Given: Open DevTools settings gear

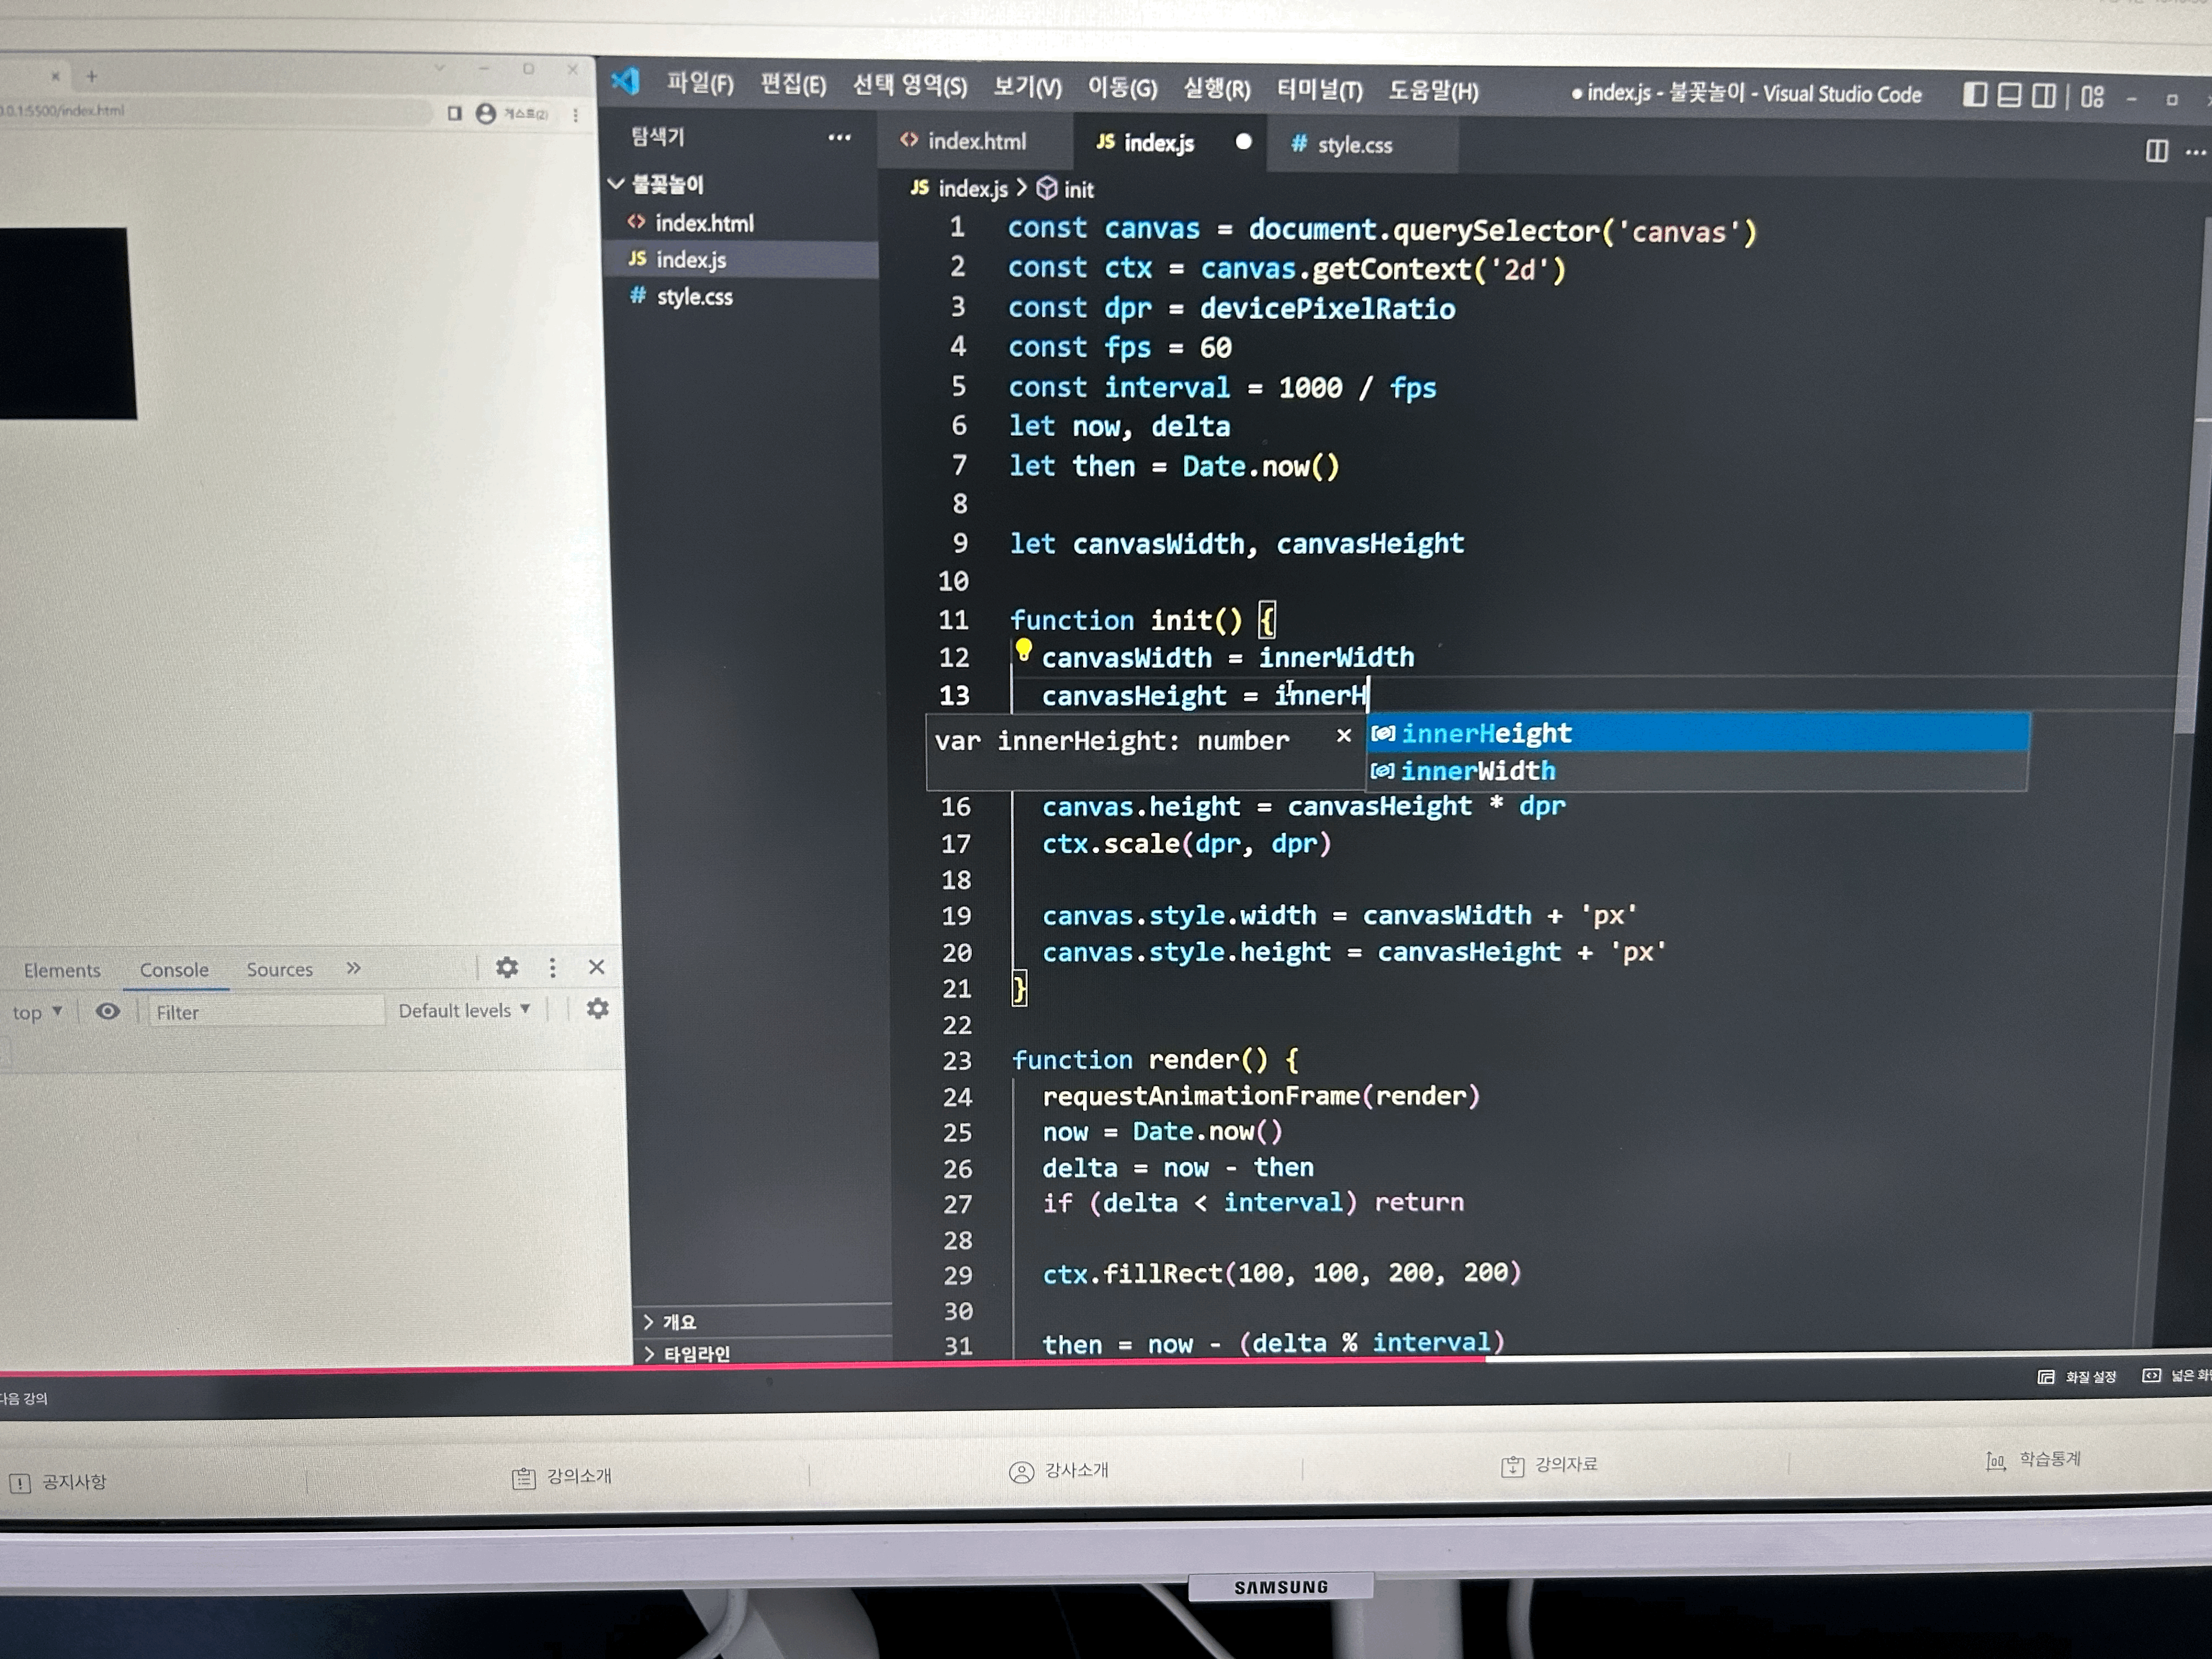Looking at the screenshot, I should point(507,967).
